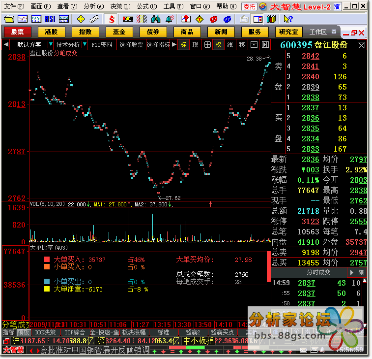Toggle the 现 chart toolbar button

coord(195,45)
